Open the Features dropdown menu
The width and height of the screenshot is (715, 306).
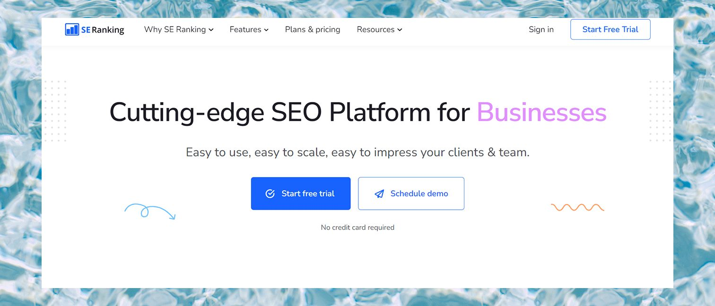pos(249,30)
